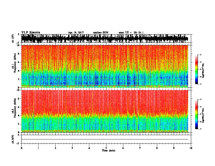Click the "-7" value on ch.2 colorbar
The width and height of the screenshot is (215, 166).
(x=200, y=129)
